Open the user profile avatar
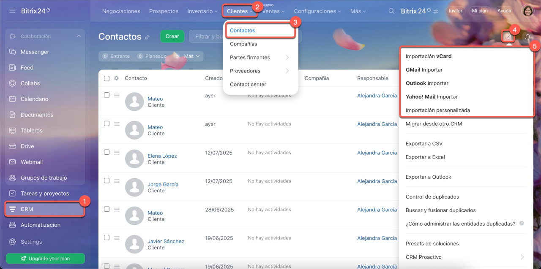This screenshot has width=541, height=269. 528,11
